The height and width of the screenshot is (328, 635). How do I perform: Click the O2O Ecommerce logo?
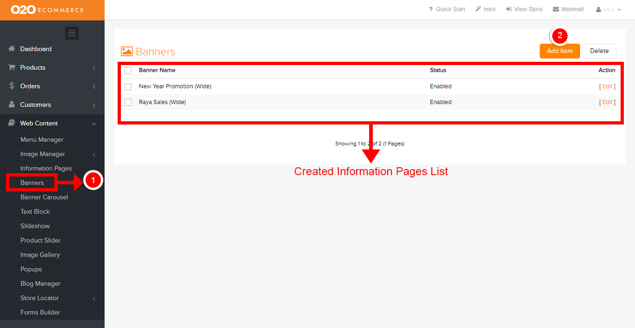pos(47,10)
